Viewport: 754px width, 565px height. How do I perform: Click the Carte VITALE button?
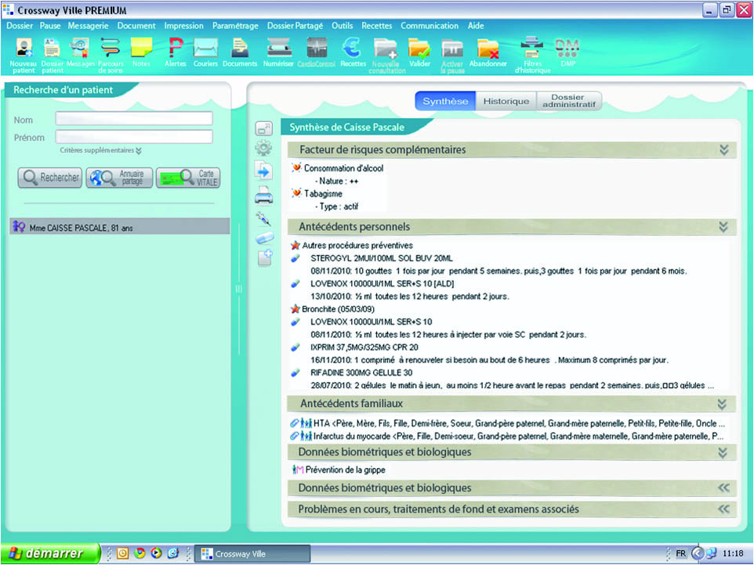pyautogui.click(x=188, y=178)
